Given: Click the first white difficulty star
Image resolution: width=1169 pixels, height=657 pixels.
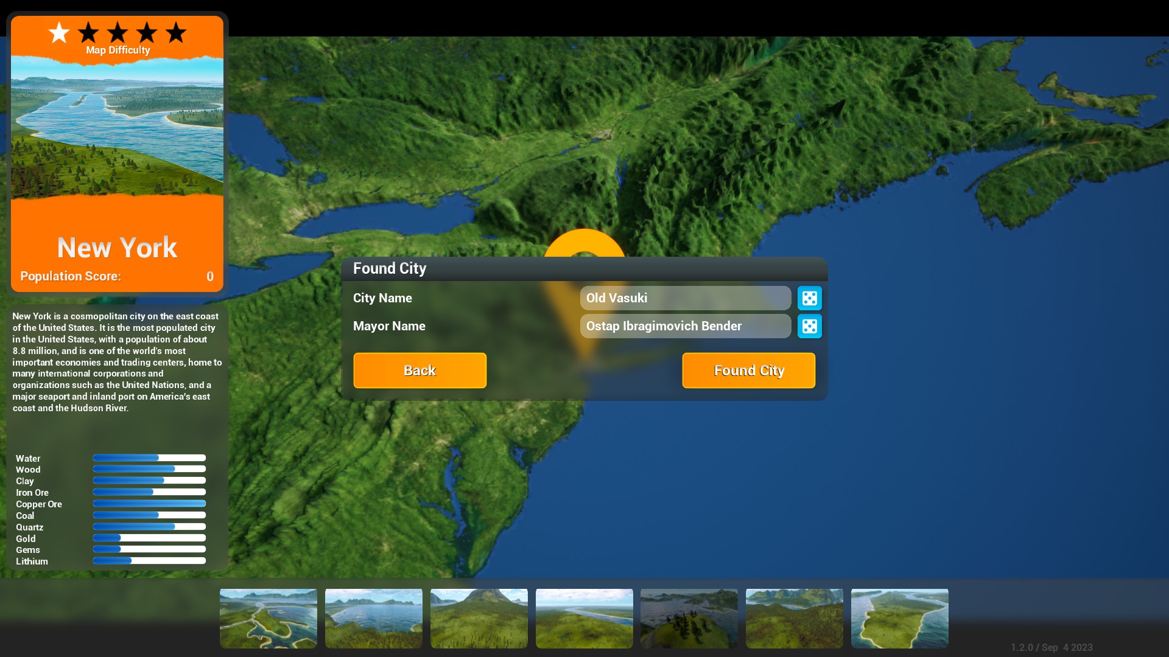Looking at the screenshot, I should click(x=59, y=32).
